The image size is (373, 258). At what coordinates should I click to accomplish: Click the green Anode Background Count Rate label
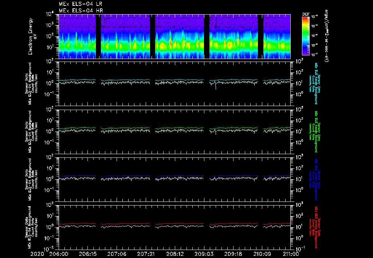tap(315, 132)
